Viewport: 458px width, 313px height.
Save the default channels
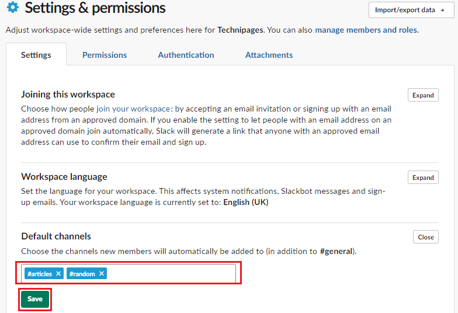point(35,299)
